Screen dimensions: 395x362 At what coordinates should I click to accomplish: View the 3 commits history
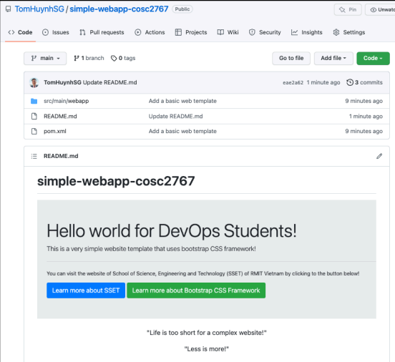click(364, 82)
